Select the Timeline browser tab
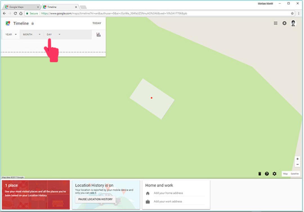Screen dimensions: 304x212 tap(60, 7)
